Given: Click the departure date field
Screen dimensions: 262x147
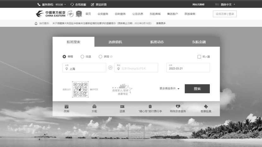Looking at the screenshot, I should (x=188, y=68).
